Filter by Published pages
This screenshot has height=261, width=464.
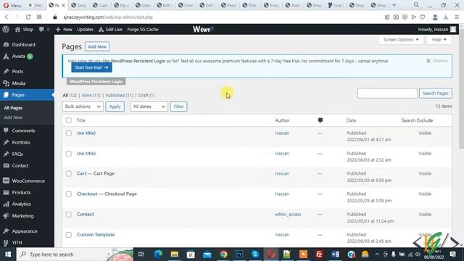(x=119, y=95)
